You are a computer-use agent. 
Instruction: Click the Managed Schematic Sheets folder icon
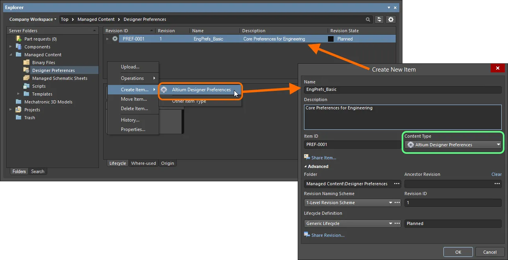pyautogui.click(x=26, y=78)
